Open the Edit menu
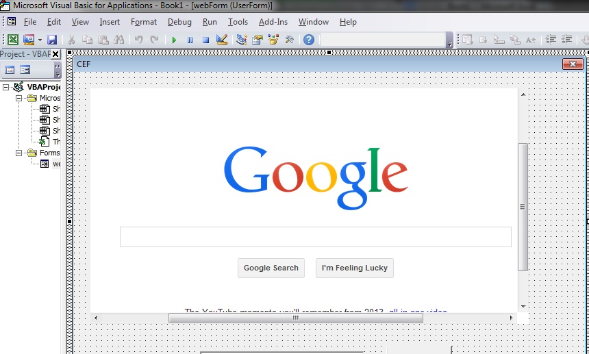The height and width of the screenshot is (354, 589). pyautogui.click(x=53, y=22)
